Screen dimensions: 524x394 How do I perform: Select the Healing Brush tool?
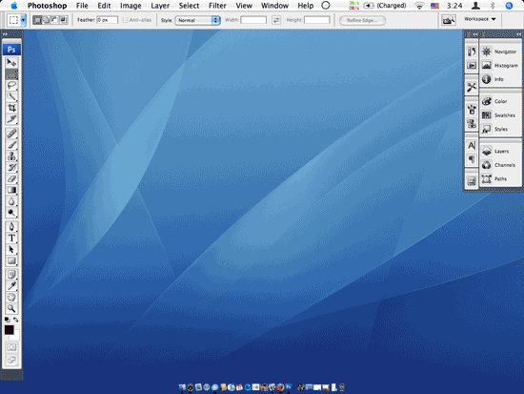(x=11, y=134)
